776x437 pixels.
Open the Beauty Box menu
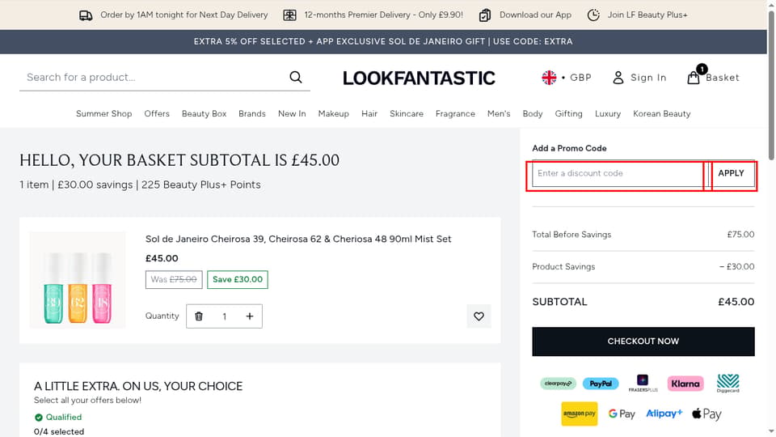[x=204, y=113]
